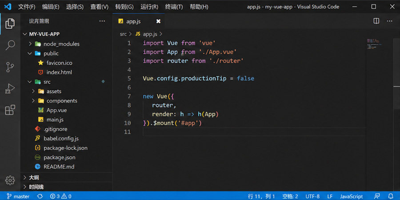
Task: Open the Search view icon
Action: click(10, 45)
